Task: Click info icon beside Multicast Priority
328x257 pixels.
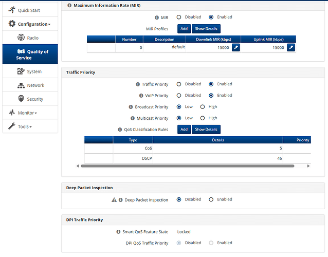Action: click(133, 118)
